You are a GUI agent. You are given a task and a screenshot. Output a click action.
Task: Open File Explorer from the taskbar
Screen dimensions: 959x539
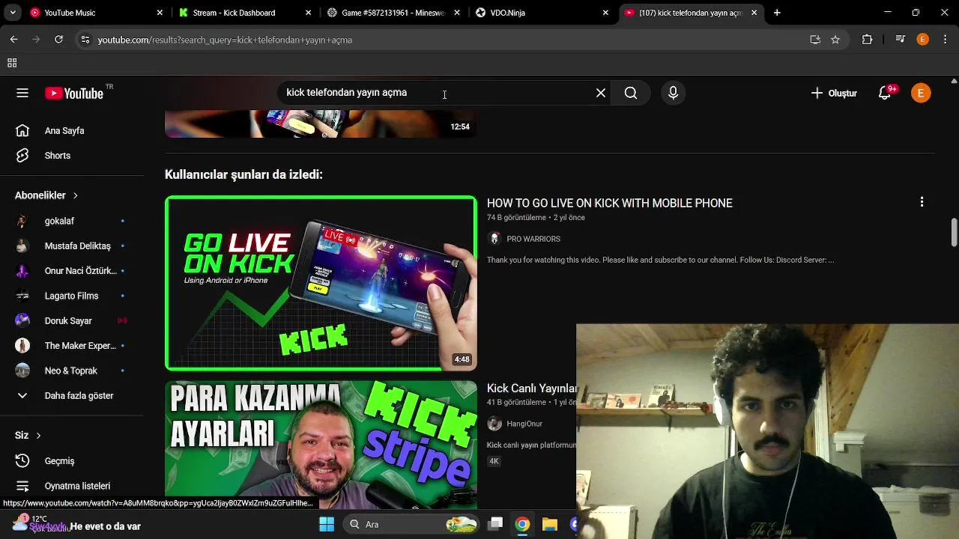(549, 524)
